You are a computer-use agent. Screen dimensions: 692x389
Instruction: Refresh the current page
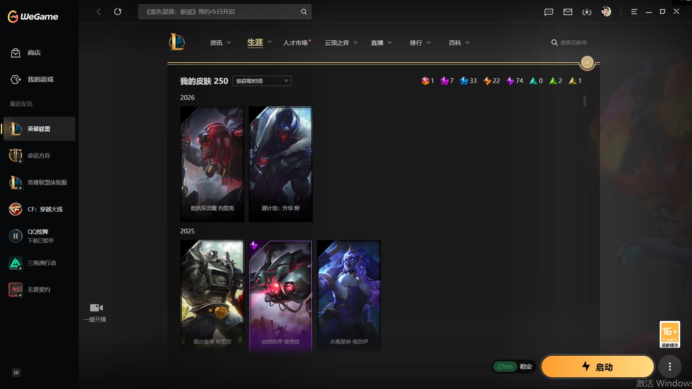click(x=118, y=12)
